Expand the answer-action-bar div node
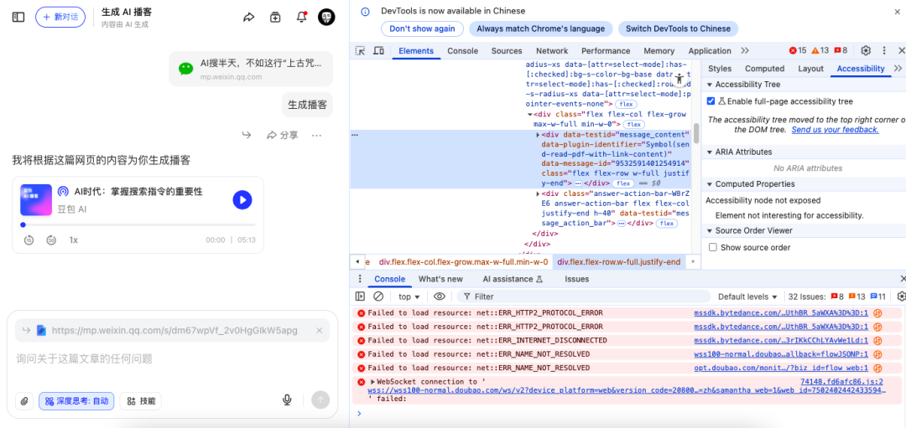Viewport: 906px width, 428px height. (538, 193)
